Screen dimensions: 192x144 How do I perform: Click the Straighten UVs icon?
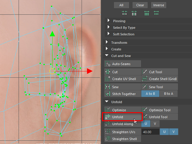click(x=108, y=132)
